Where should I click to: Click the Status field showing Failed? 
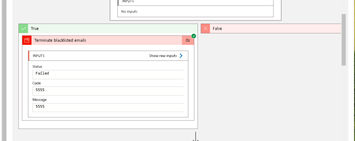pyautogui.click(x=108, y=75)
